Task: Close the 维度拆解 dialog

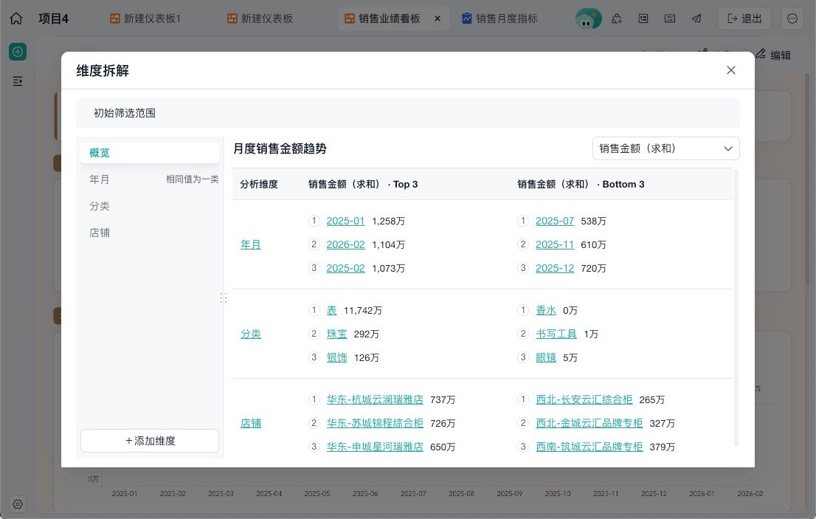Action: (x=731, y=70)
